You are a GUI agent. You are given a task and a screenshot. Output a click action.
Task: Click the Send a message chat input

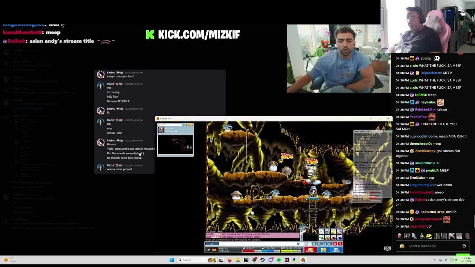[x=433, y=246]
